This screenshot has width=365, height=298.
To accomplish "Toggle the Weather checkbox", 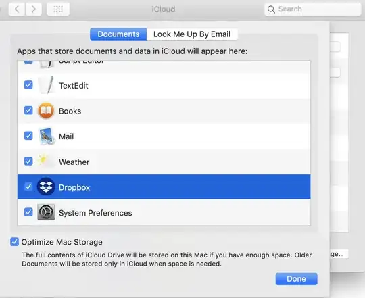I will click(28, 161).
